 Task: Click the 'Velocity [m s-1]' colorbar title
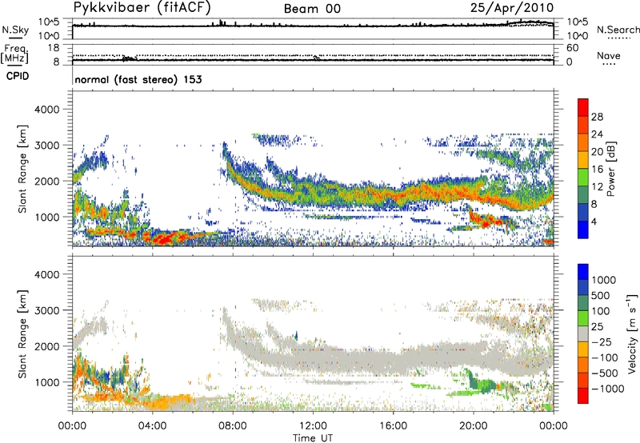[x=631, y=333]
